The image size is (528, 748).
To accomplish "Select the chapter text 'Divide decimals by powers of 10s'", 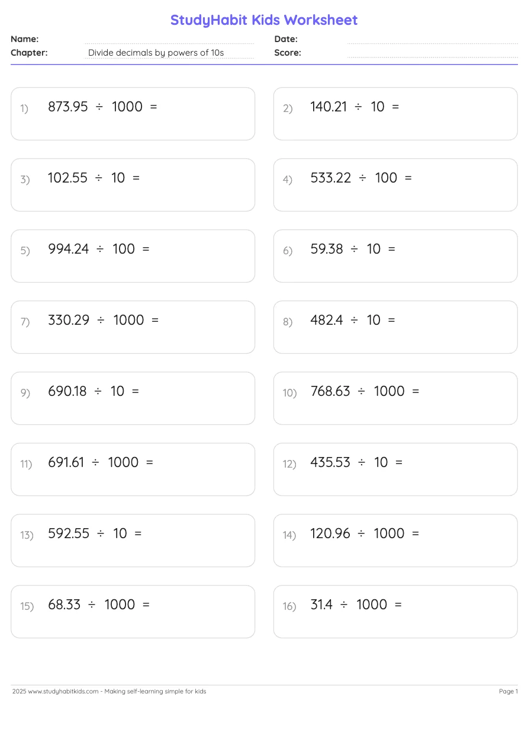I will click(156, 53).
